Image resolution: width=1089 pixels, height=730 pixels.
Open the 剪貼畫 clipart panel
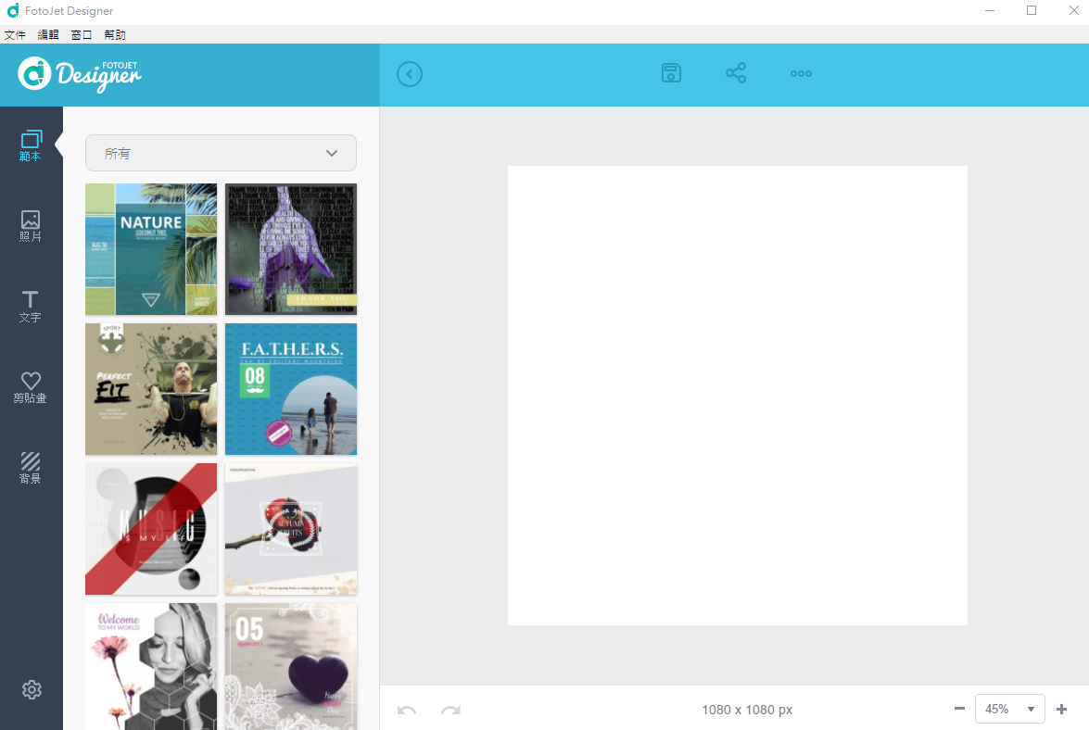pos(31,387)
